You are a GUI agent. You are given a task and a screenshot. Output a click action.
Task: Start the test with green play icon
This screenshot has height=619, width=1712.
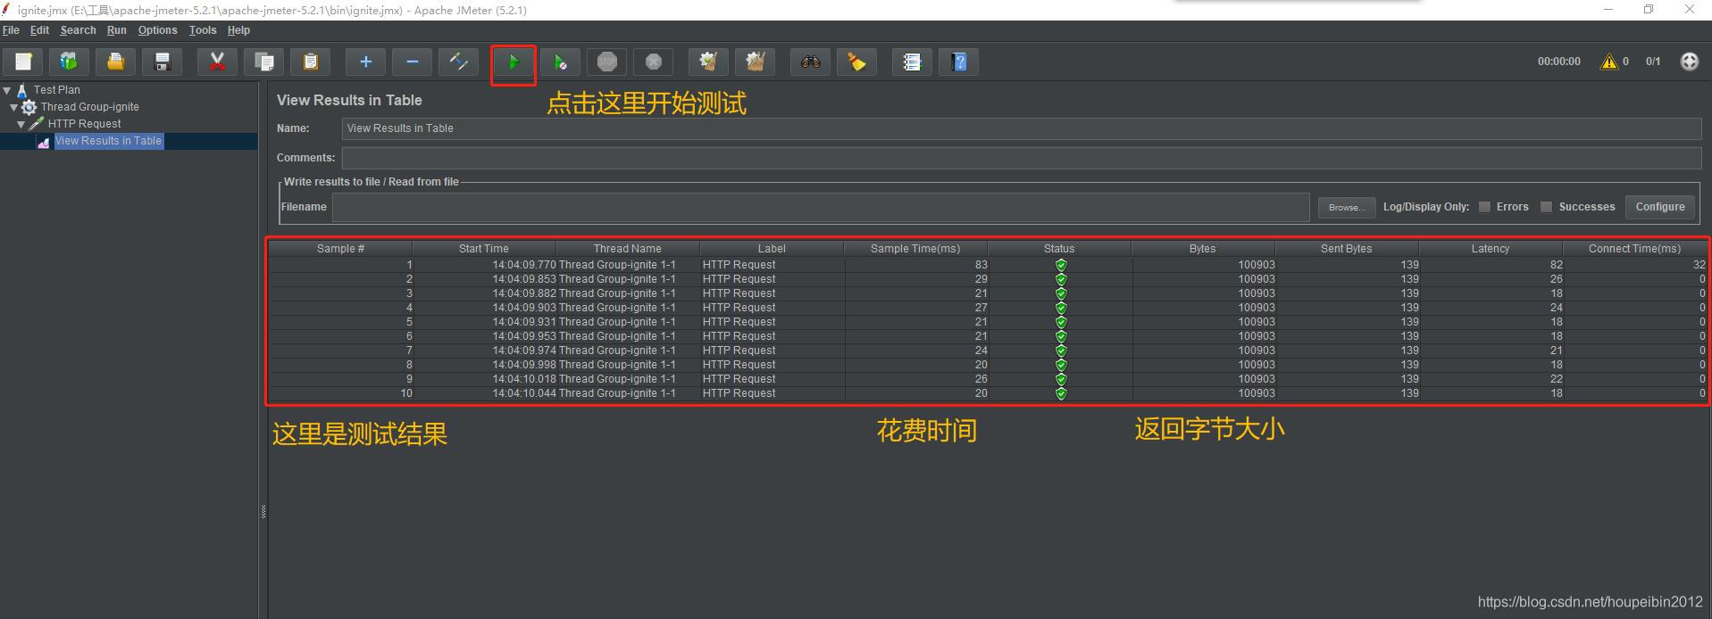[x=514, y=62]
